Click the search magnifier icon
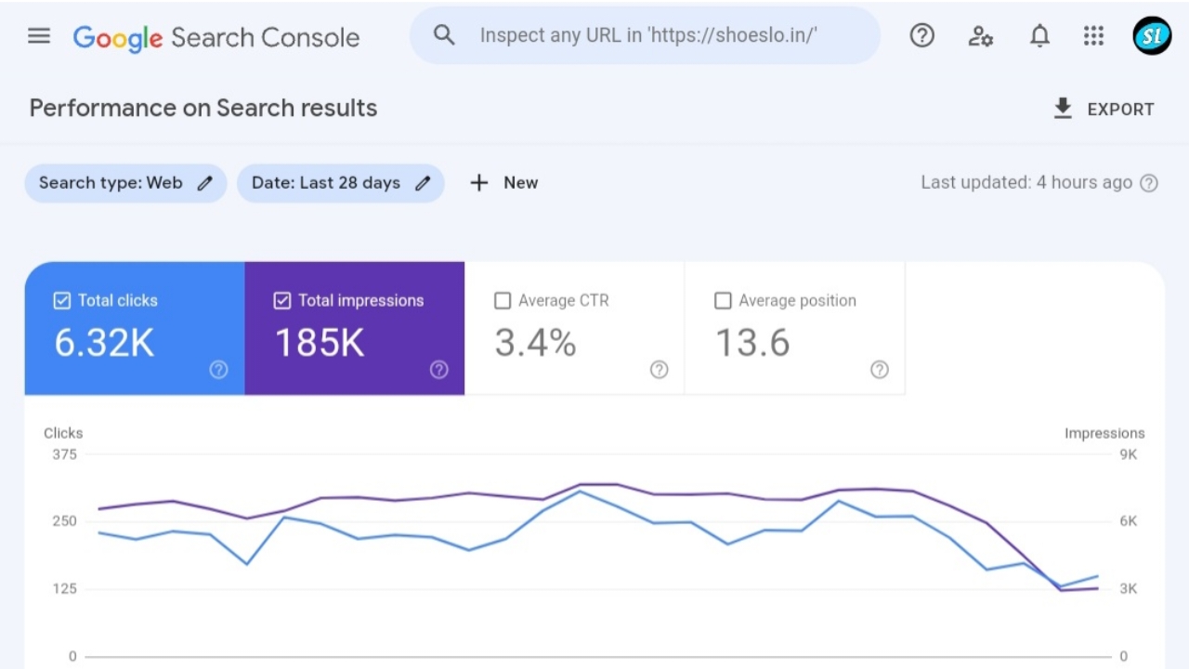 tap(445, 35)
